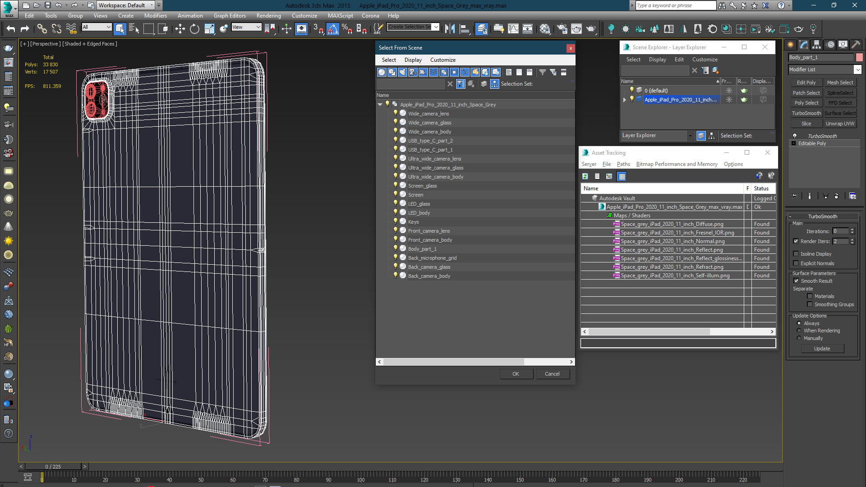Activate the Select and Rotate tool

click(194, 29)
